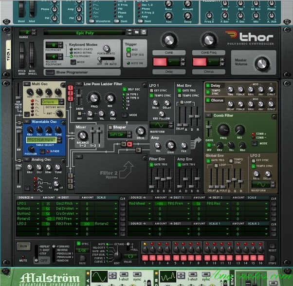Click the Amp Pan knob

tap(183, 145)
